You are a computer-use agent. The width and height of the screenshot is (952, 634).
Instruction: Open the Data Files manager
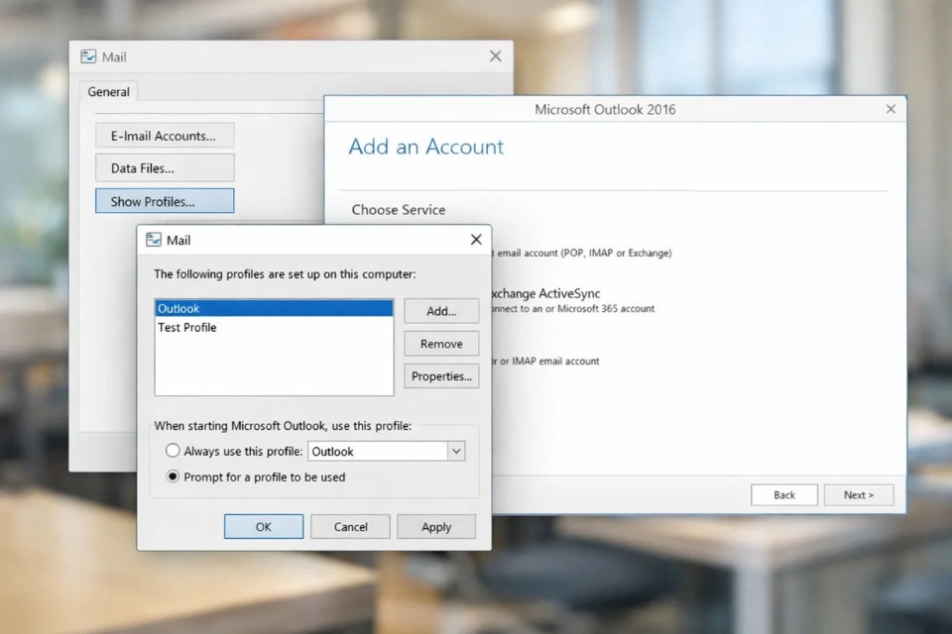[164, 167]
